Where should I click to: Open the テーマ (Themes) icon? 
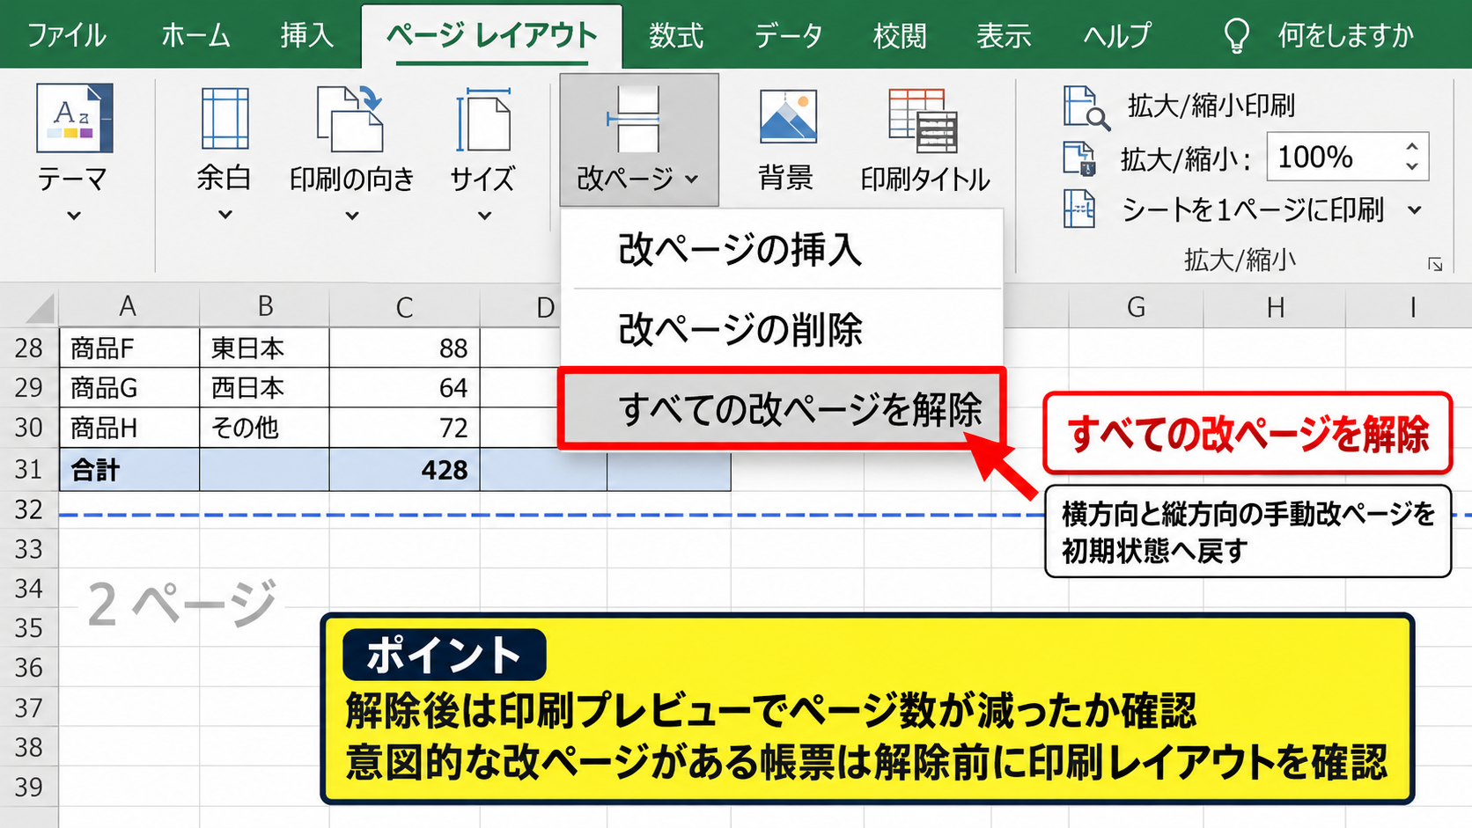[74, 119]
